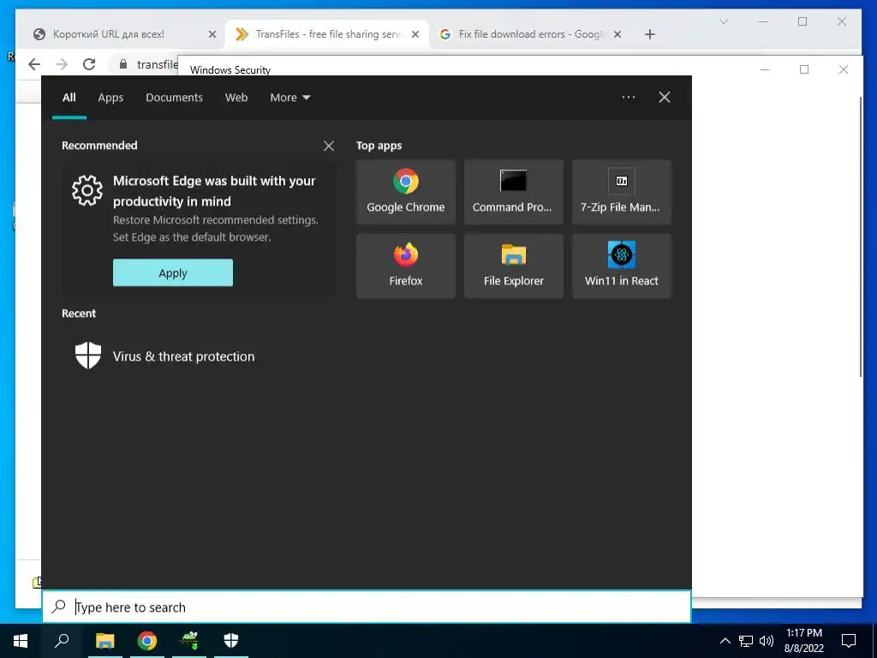Open the Windows Start menu
This screenshot has width=877, height=658.
[21, 641]
